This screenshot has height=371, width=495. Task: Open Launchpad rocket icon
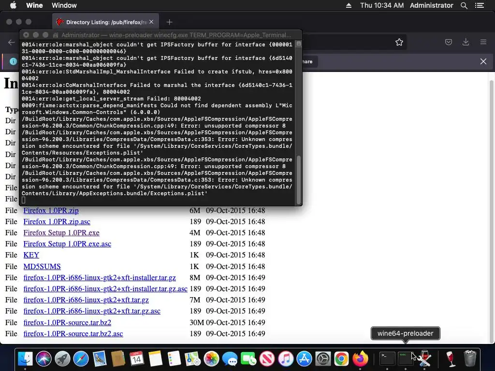(62, 359)
